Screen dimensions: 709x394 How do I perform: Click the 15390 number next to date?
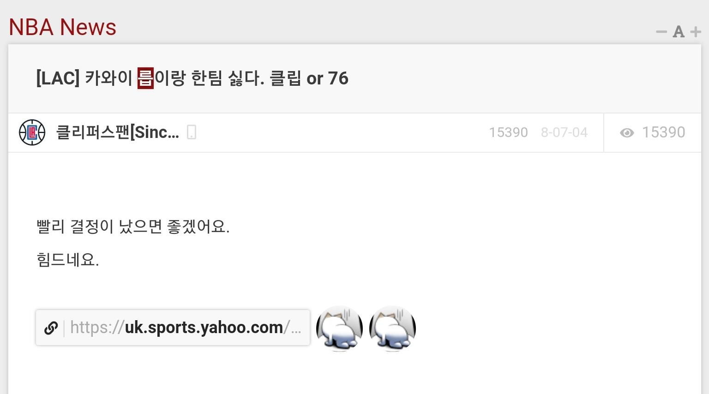click(508, 132)
